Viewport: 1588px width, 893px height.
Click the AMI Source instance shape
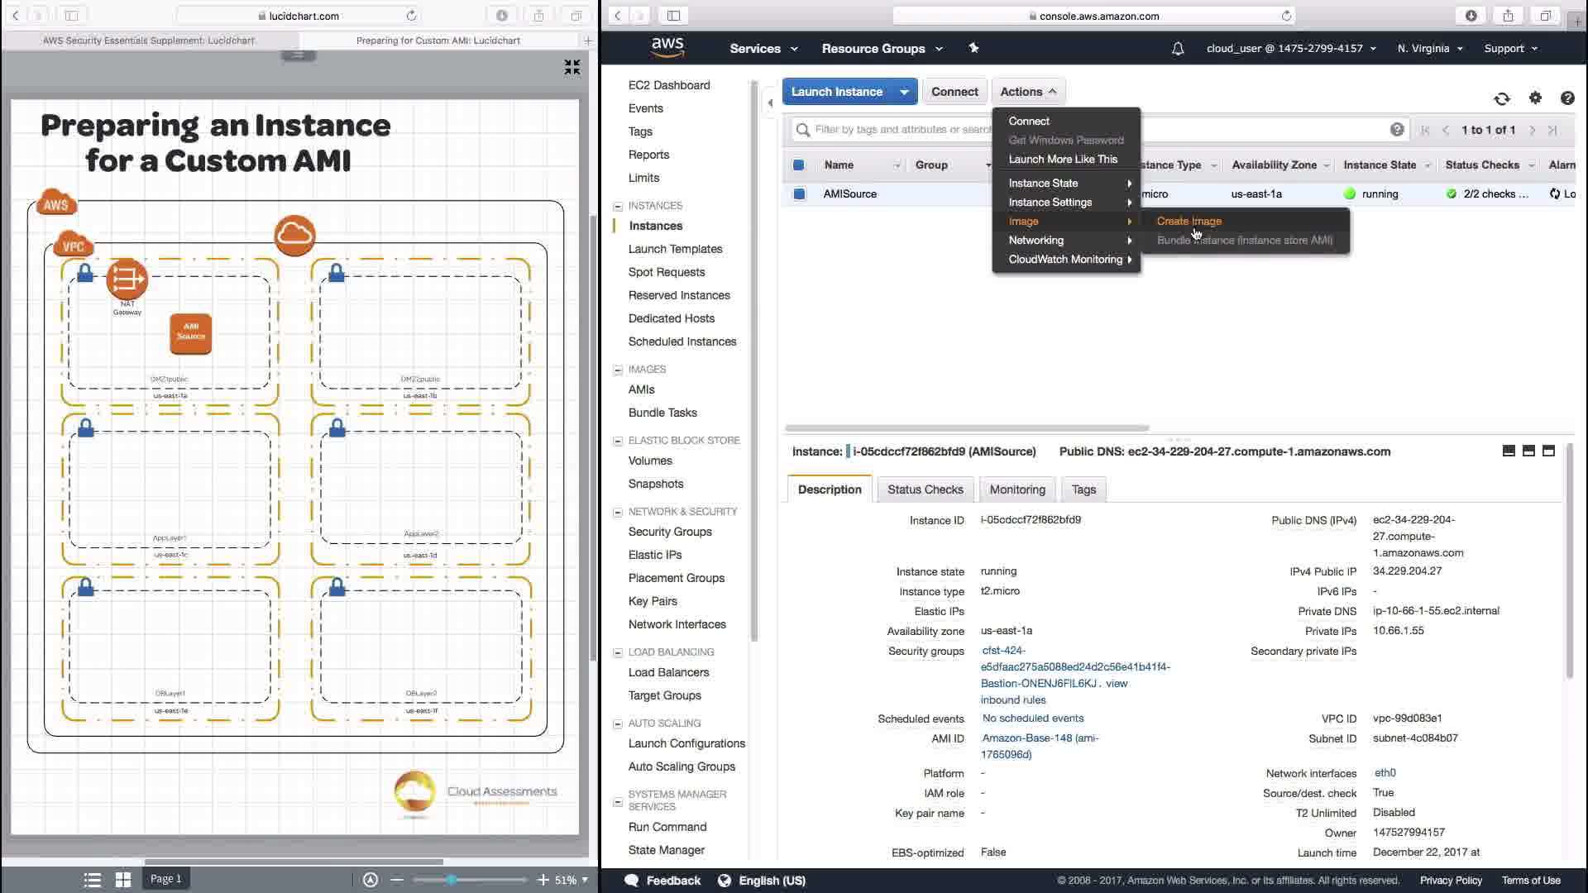(x=190, y=332)
